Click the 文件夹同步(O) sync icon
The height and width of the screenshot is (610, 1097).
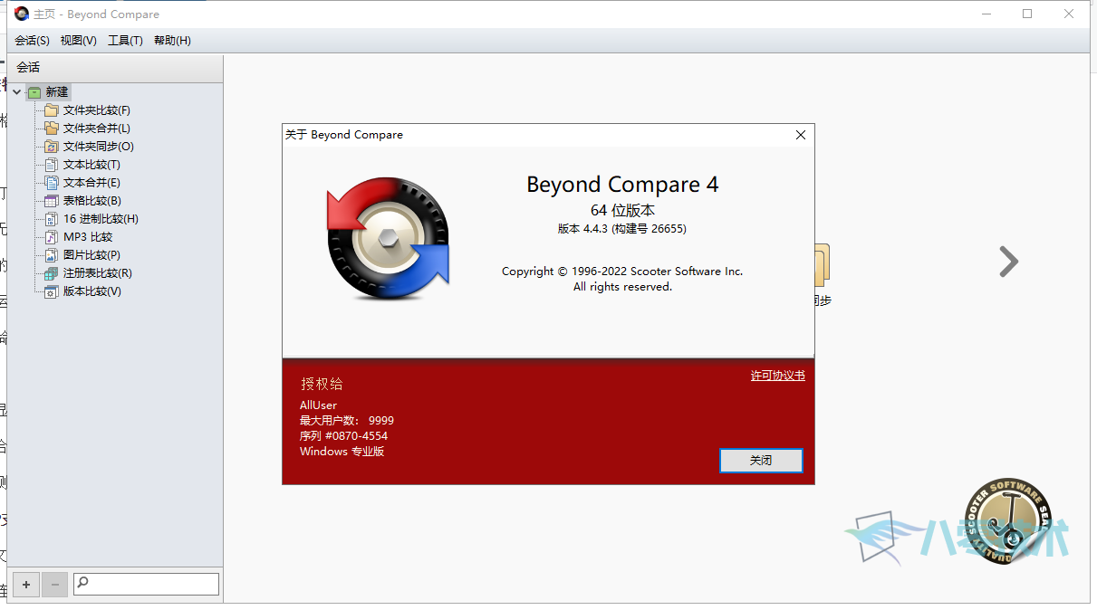(52, 147)
